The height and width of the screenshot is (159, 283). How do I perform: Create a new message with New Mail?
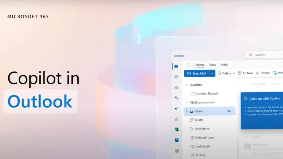197,73
